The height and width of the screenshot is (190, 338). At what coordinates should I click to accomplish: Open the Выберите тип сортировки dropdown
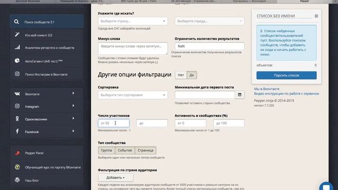[133, 95]
